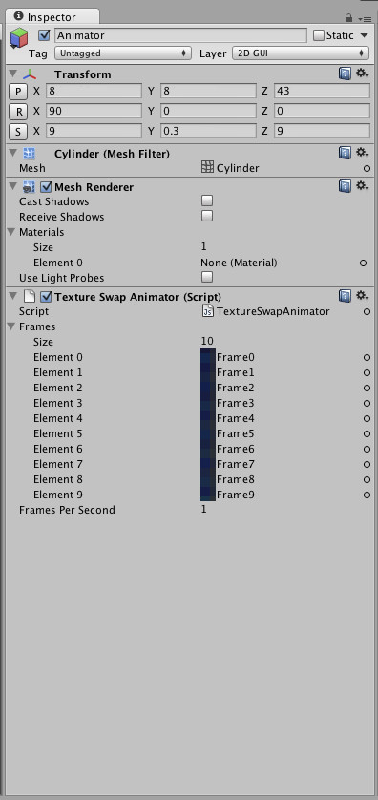Open Mesh Renderer gear settings menu

point(362,186)
